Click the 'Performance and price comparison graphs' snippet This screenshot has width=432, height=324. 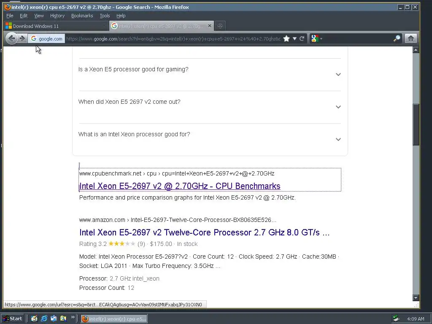pyautogui.click(x=187, y=197)
